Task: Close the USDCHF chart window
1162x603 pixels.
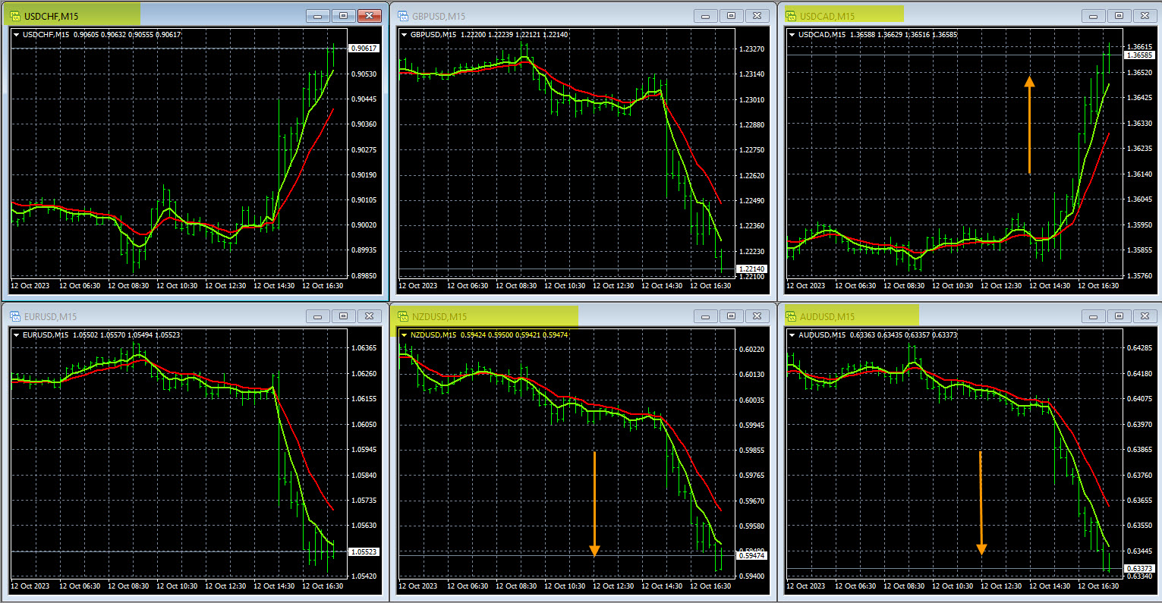Action: tap(369, 16)
